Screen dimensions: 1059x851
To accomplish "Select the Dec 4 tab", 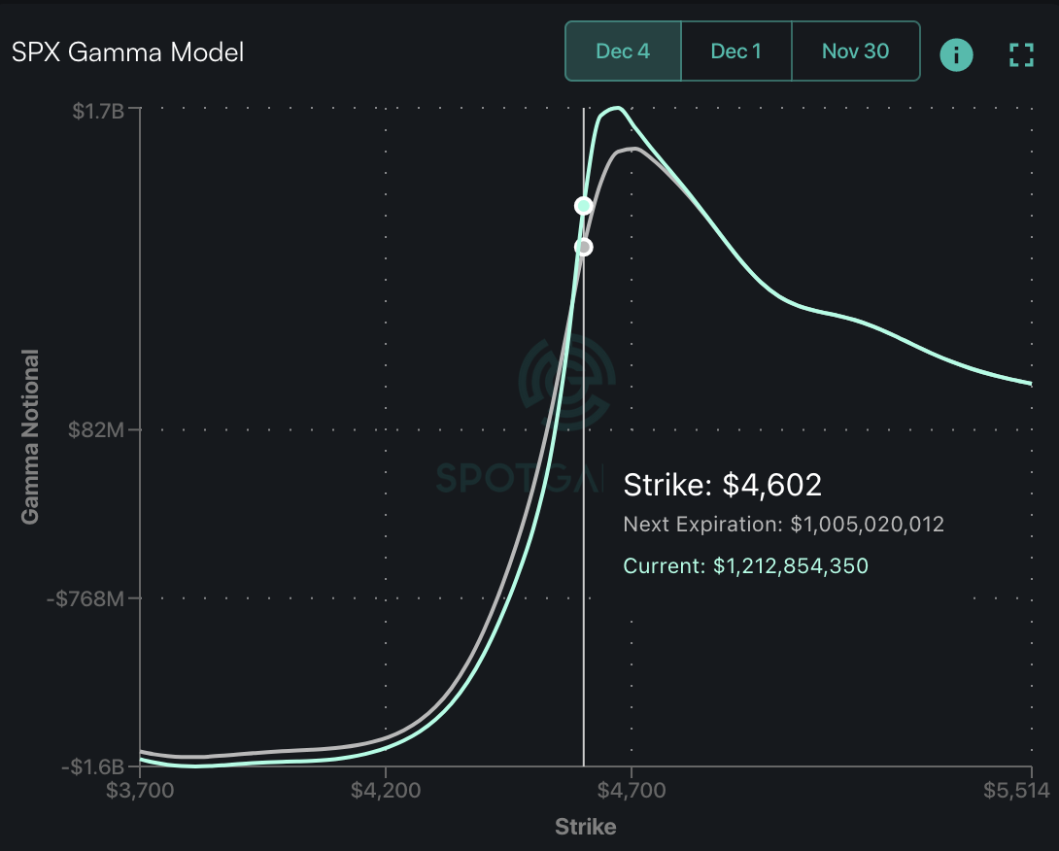I will pyautogui.click(x=623, y=51).
